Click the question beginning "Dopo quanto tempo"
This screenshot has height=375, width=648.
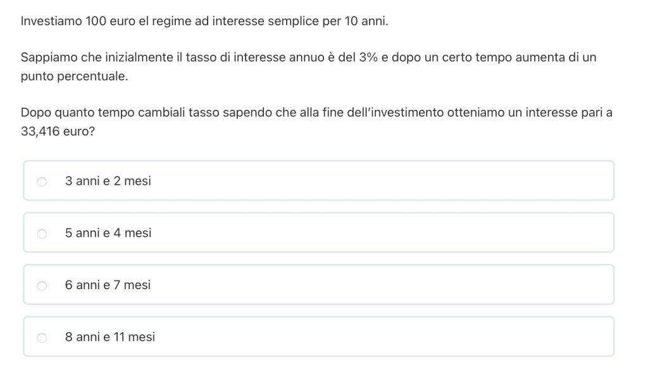point(316,113)
